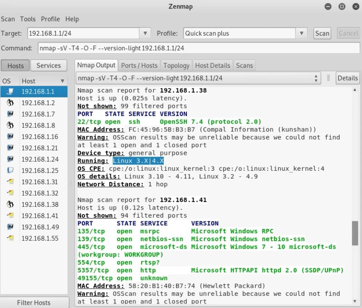Click the Filter Hosts button
Image resolution: width=362 pixels, height=308 pixels.
tap(34, 302)
